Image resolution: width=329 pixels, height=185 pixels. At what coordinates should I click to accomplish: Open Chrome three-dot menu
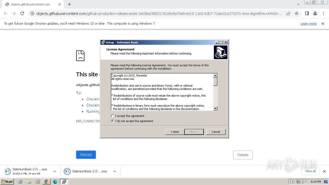pyautogui.click(x=323, y=13)
